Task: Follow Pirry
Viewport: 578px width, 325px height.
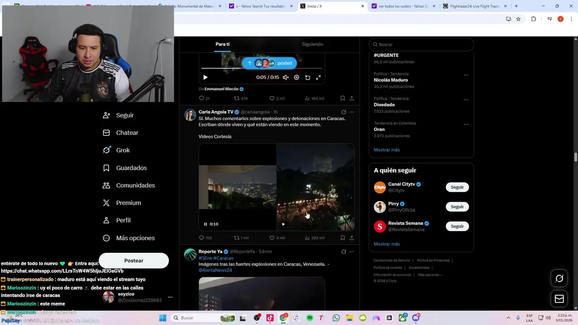Action: [457, 207]
